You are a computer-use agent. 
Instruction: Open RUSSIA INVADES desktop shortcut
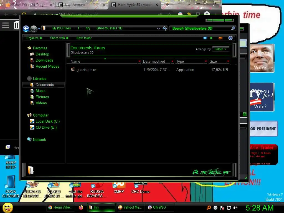[x=97, y=190]
